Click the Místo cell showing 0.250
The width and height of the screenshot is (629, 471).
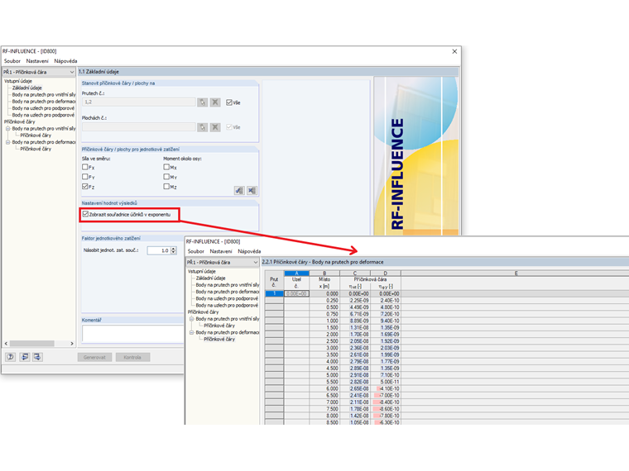click(324, 301)
